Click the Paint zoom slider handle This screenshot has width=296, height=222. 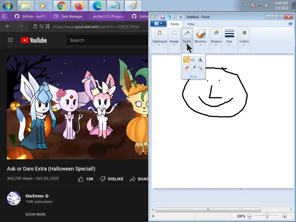267,216
